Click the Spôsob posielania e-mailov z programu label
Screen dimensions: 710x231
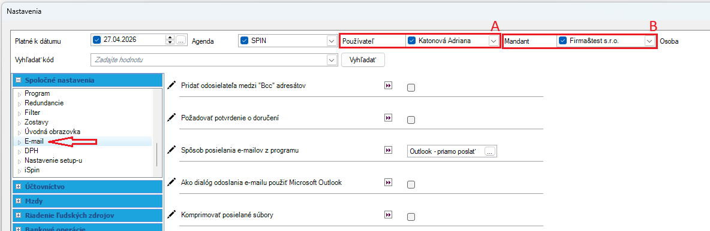pos(239,150)
